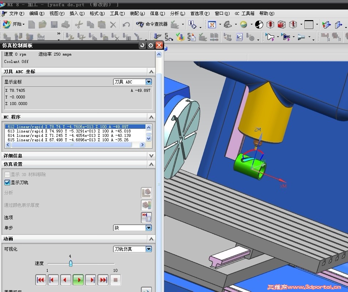348x292 pixels.
Task: Open the 单步 块 dropdown
Action: tap(132, 228)
